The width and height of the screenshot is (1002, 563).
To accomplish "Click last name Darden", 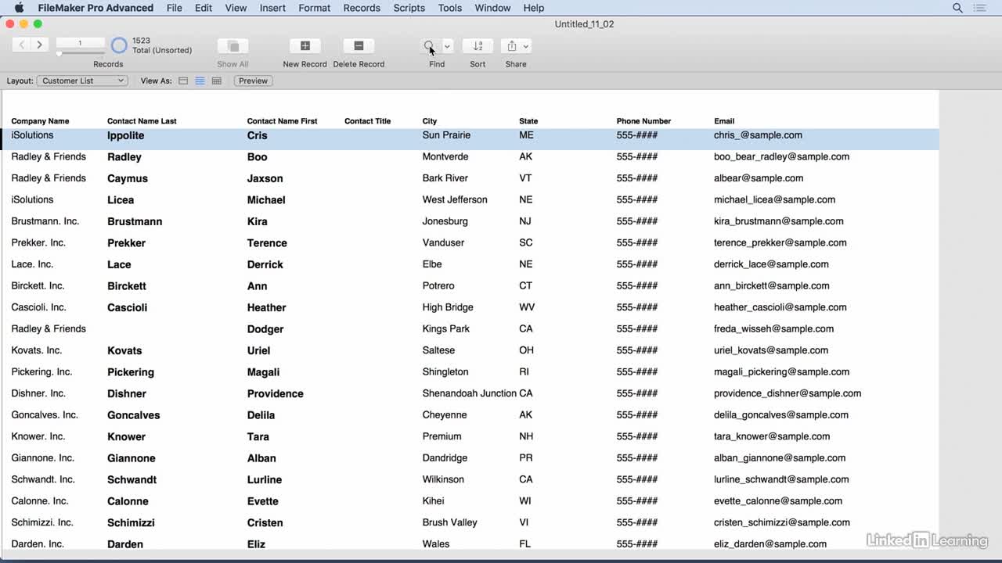I will point(125,544).
